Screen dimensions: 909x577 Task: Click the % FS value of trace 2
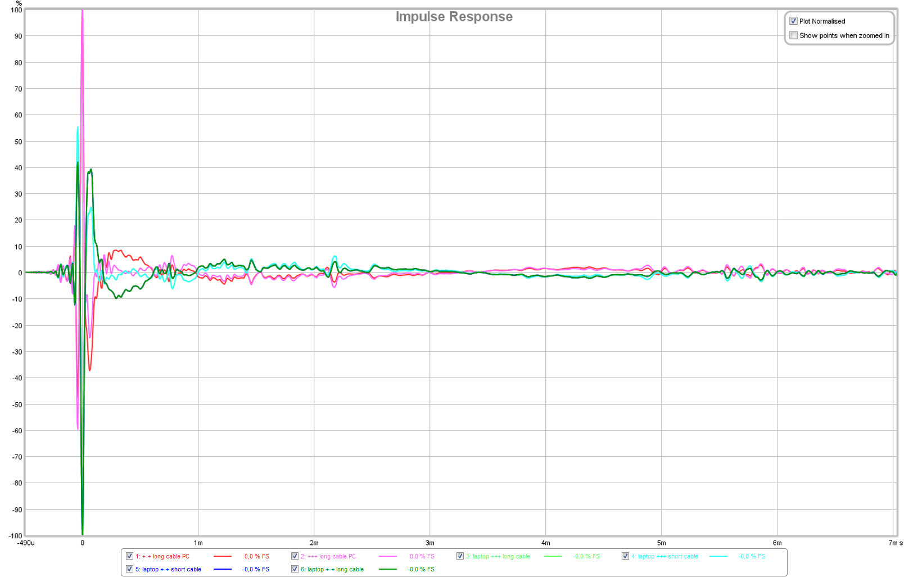422,556
